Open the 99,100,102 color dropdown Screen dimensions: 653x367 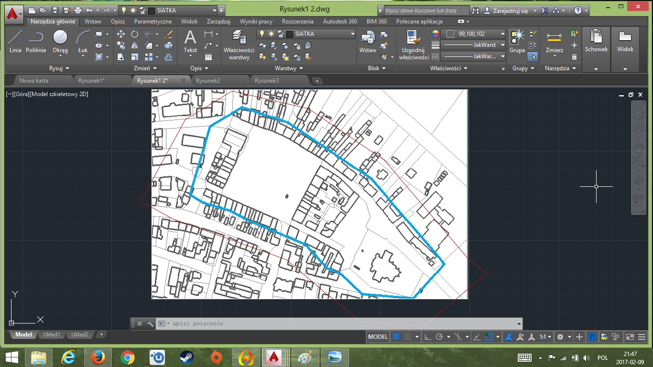tap(473, 34)
